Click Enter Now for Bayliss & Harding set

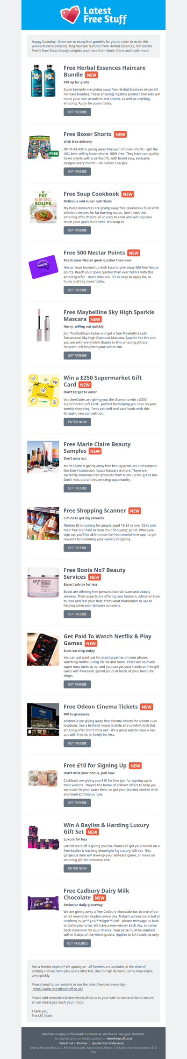(x=77, y=868)
